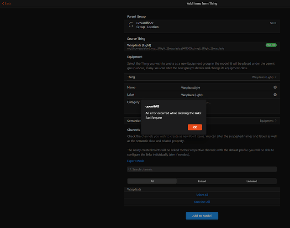Switch to the Linked channels filter
The image size is (290, 228).
pyautogui.click(x=201, y=181)
